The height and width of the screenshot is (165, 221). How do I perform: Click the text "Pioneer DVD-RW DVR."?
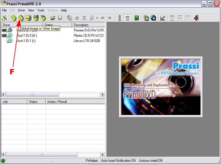tap(89, 30)
